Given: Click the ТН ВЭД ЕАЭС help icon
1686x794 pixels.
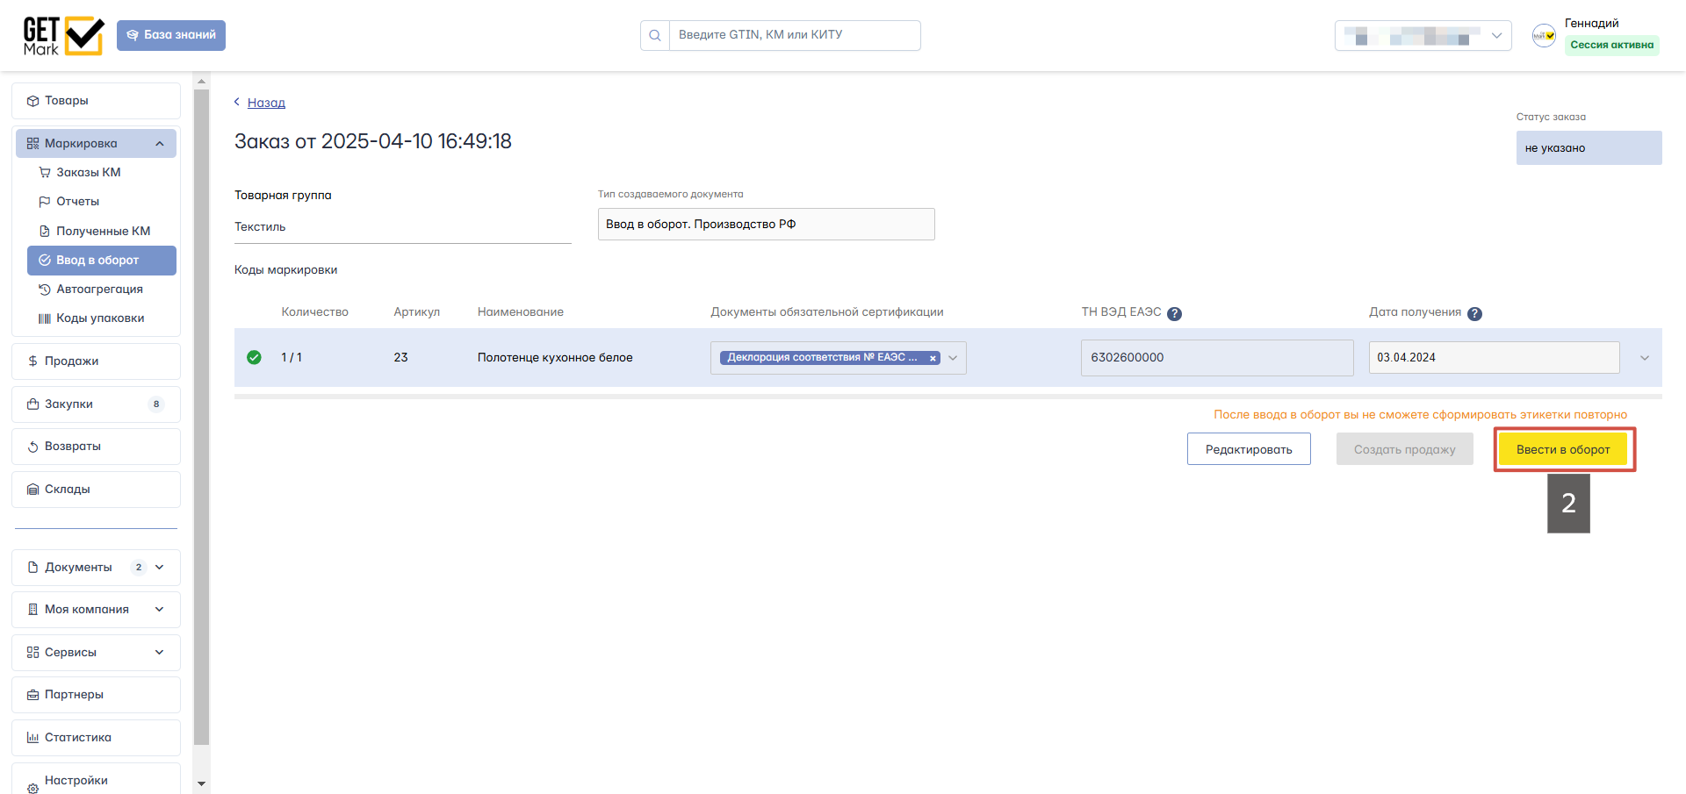Looking at the screenshot, I should (x=1174, y=314).
